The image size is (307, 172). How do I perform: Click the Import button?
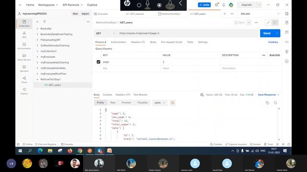tap(85, 14)
